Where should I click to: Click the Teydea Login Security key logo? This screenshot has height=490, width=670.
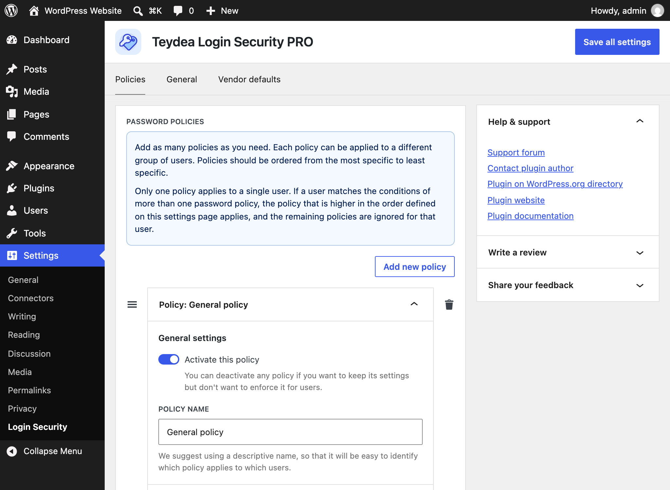[x=128, y=42]
